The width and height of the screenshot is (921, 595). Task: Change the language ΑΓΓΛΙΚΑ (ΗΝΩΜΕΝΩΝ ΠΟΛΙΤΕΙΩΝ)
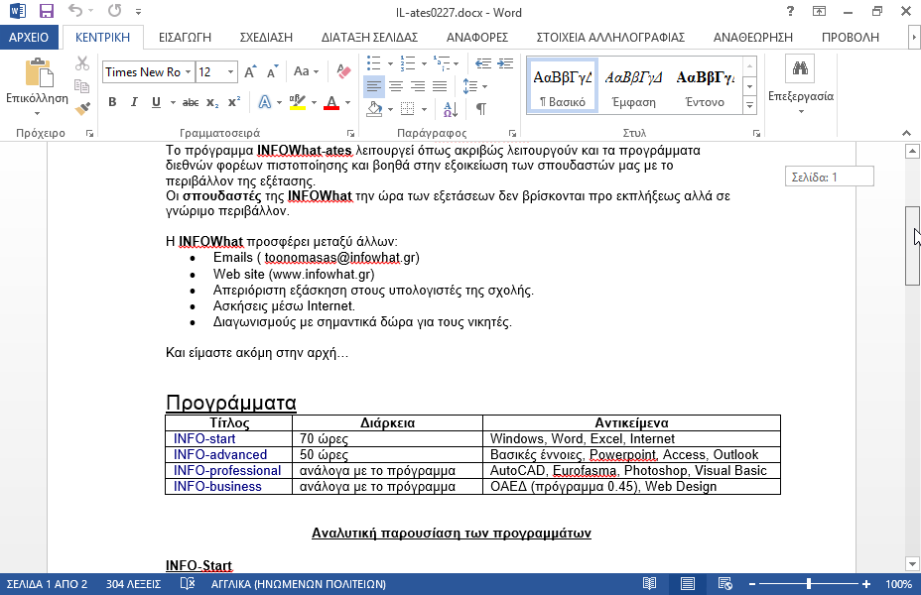tap(299, 584)
